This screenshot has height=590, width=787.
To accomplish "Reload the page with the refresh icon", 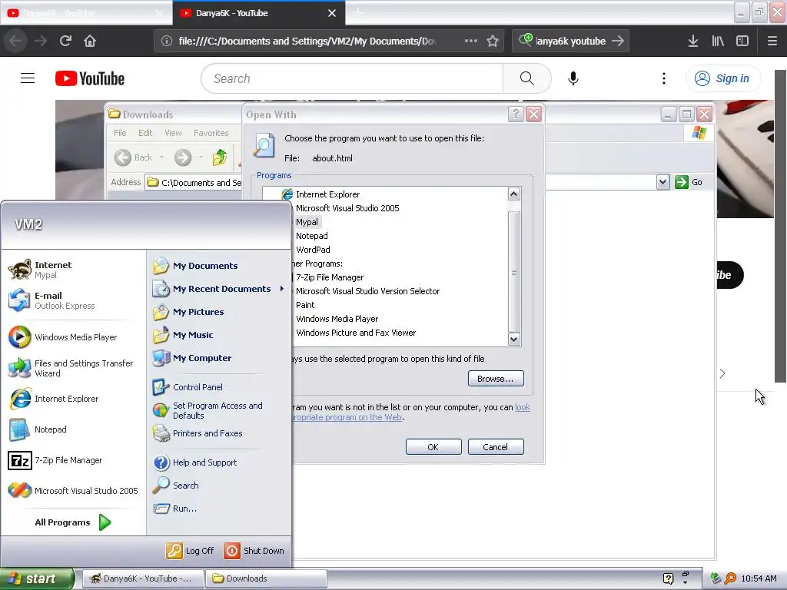I will tap(65, 41).
